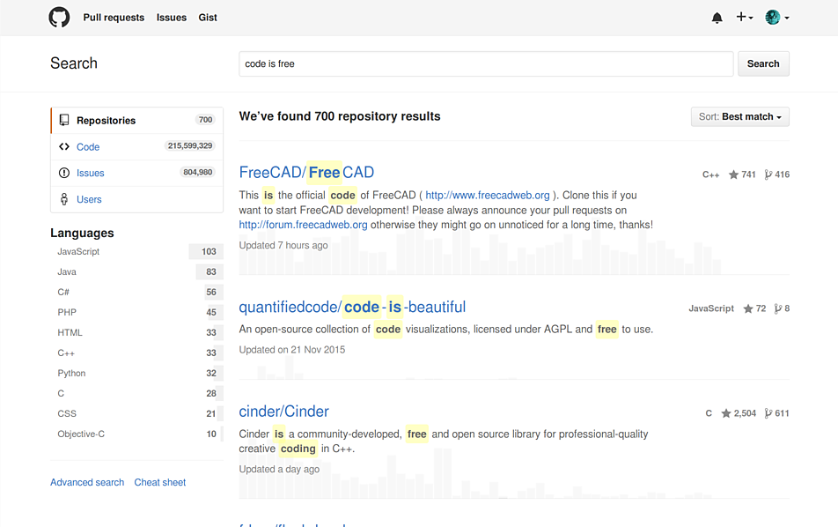This screenshot has height=527, width=838.
Task: Click the Code angle-brackets icon in sidebar
Action: point(65,146)
